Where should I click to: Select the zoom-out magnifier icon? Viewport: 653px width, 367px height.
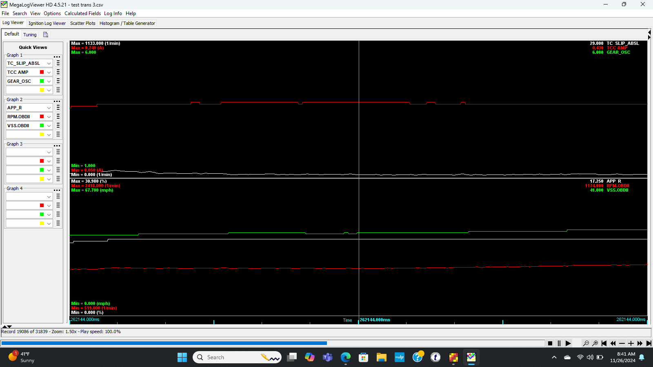[x=587, y=343]
